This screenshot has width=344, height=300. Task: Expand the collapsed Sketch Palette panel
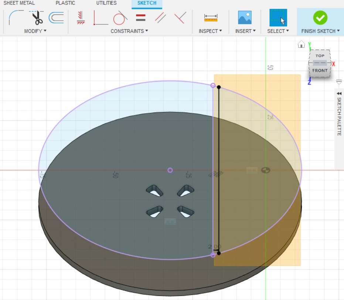pyautogui.click(x=339, y=94)
